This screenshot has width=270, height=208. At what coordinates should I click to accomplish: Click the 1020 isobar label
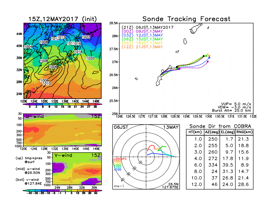(x=90, y=58)
